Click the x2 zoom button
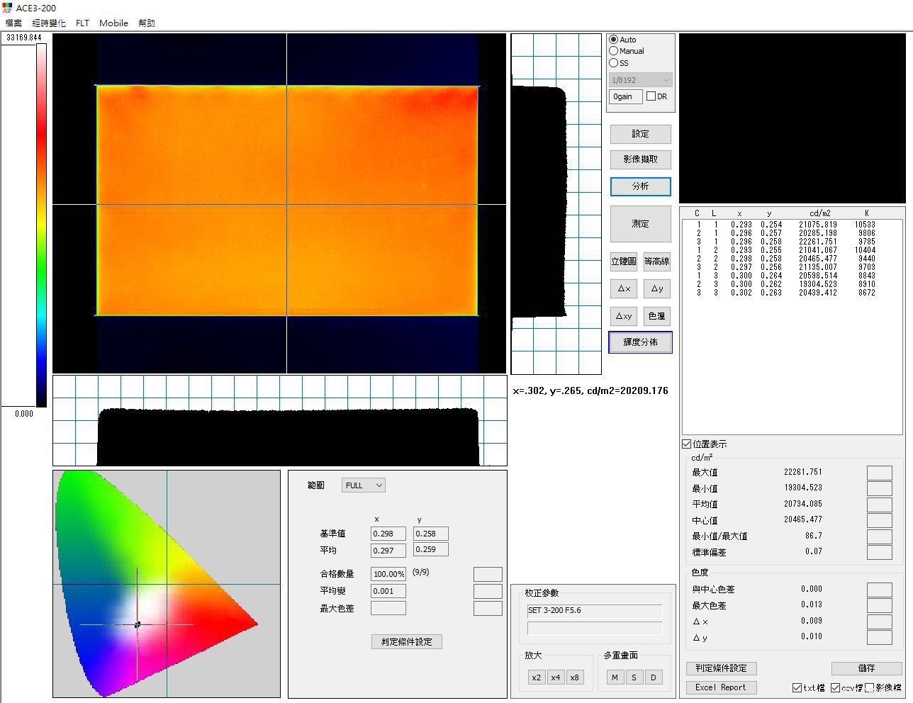The height and width of the screenshot is (703, 913). tap(537, 677)
